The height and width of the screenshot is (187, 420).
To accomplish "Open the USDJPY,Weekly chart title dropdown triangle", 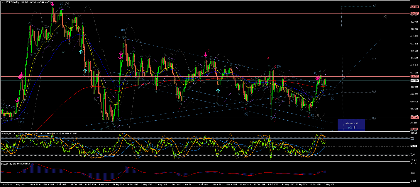I will (x=2, y=3).
